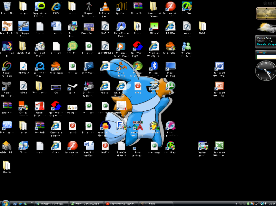The height and width of the screenshot is (206, 276).
Task: Open the green circular patterned desktop icon
Action: 72,46
